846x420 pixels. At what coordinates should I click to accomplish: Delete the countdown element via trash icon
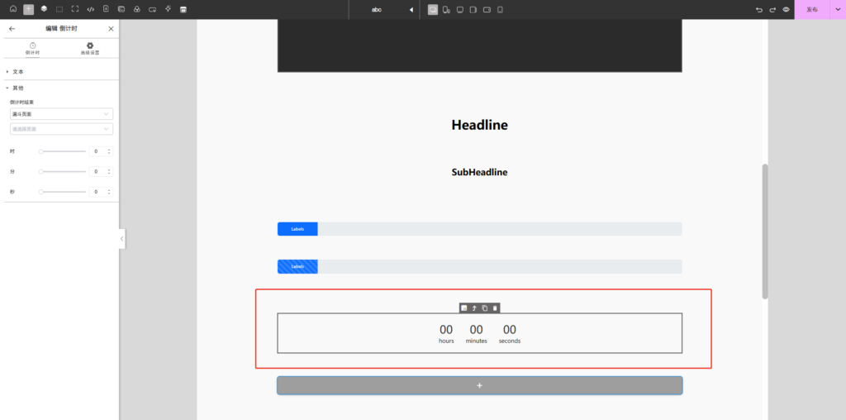495,308
